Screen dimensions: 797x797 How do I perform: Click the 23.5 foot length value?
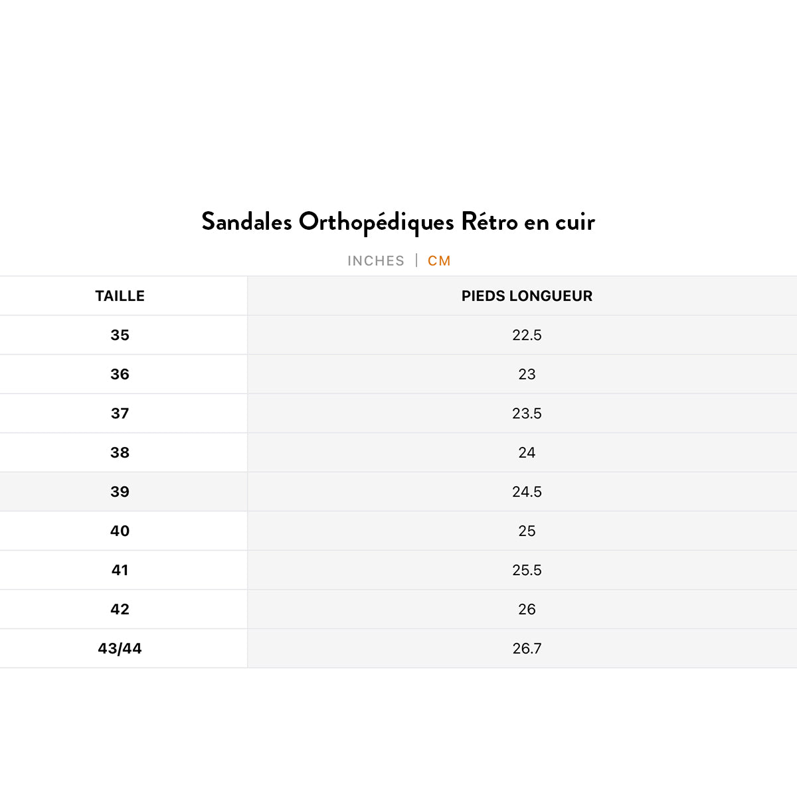coord(527,414)
